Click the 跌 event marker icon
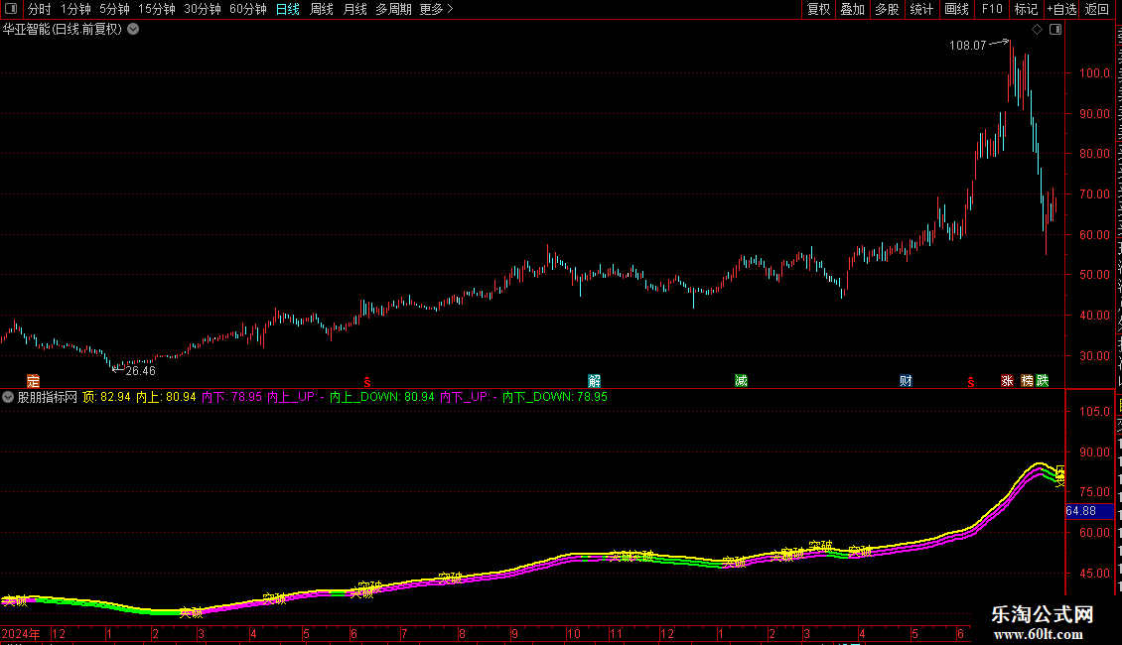1122x645 pixels. 1043,381
